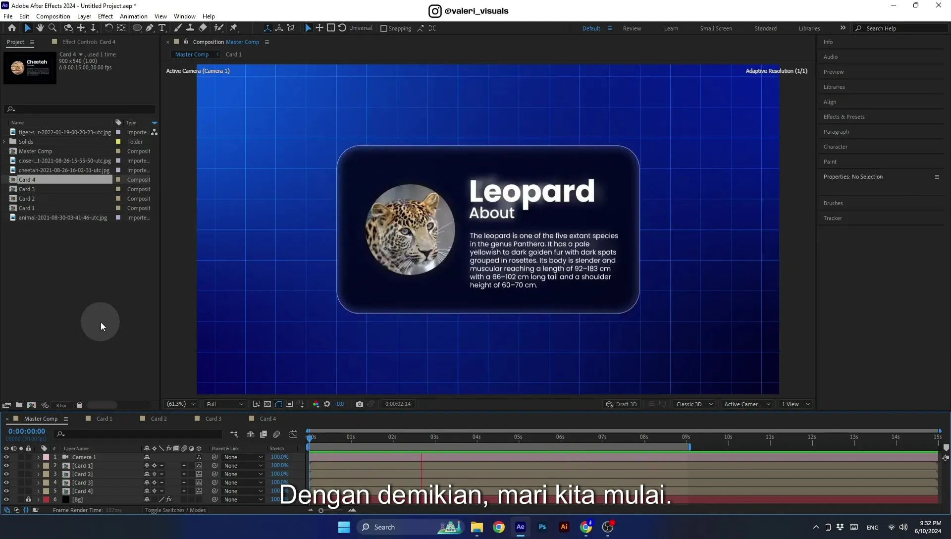Click the label color swatch of [Bg] layer
Screen dimensions: 951x539
[x=46, y=499]
